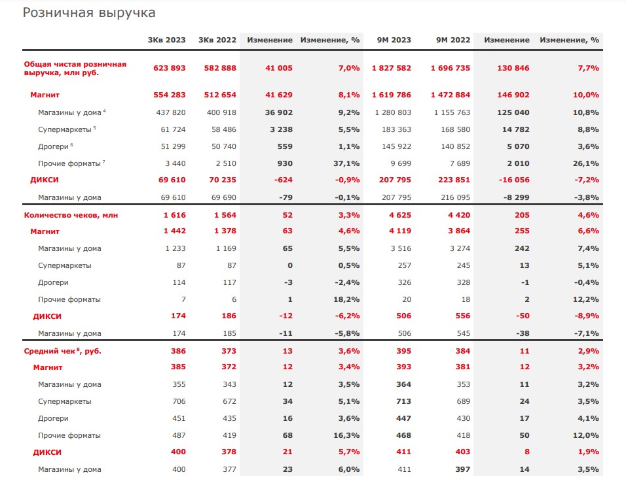Select the "Количество чеков, млн" row label
Viewport: 626px width, 481px height.
pos(71,214)
